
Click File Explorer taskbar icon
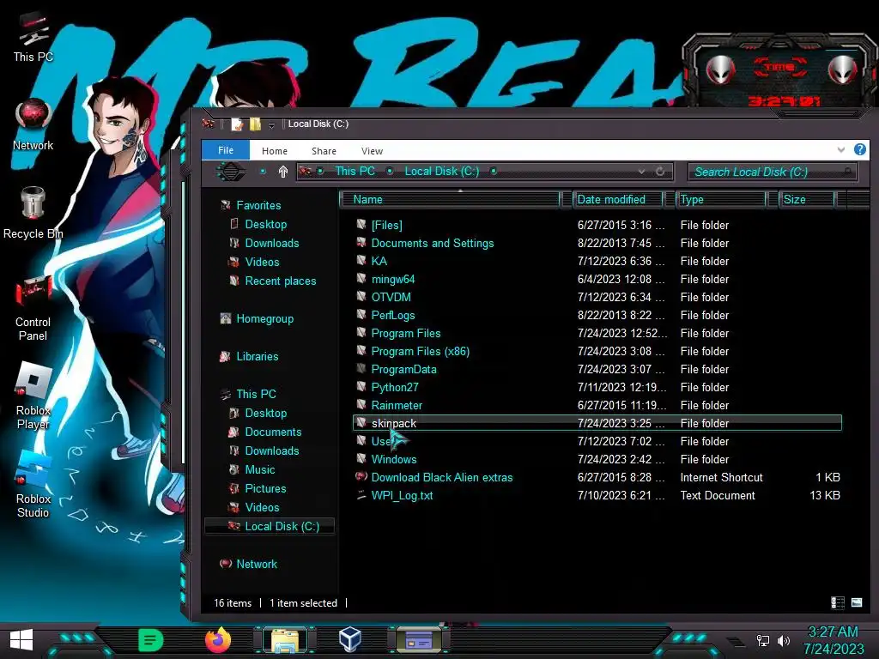click(285, 641)
